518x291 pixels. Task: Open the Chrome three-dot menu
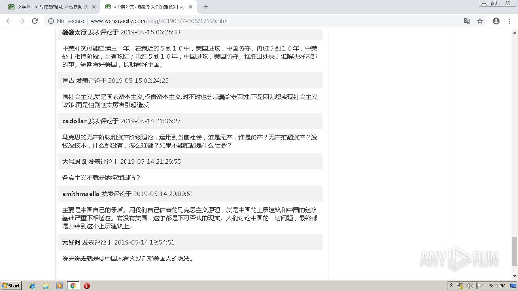pyautogui.click(x=509, y=21)
